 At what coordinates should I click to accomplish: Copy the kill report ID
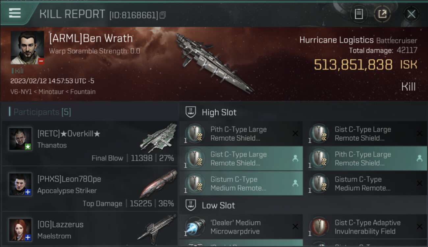[x=163, y=15]
